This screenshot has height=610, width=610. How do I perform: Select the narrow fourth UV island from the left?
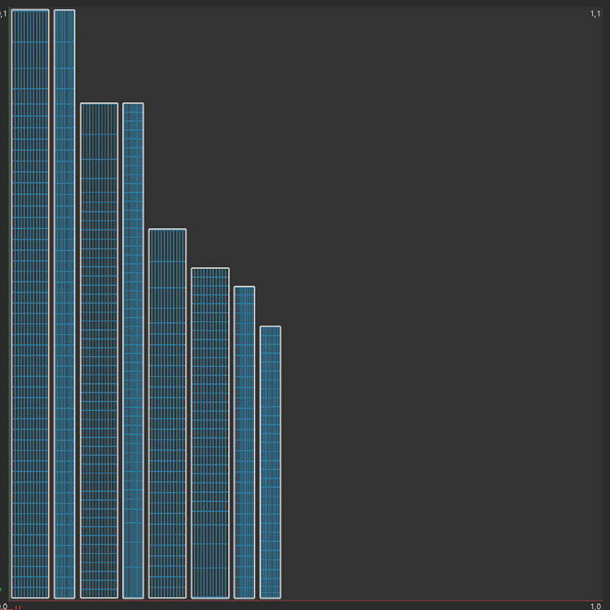133,351
